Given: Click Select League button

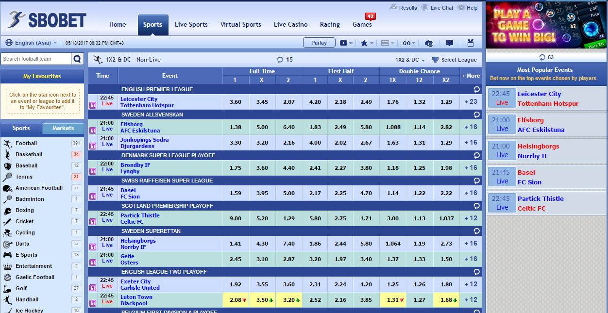Looking at the screenshot, I should click(x=455, y=60).
